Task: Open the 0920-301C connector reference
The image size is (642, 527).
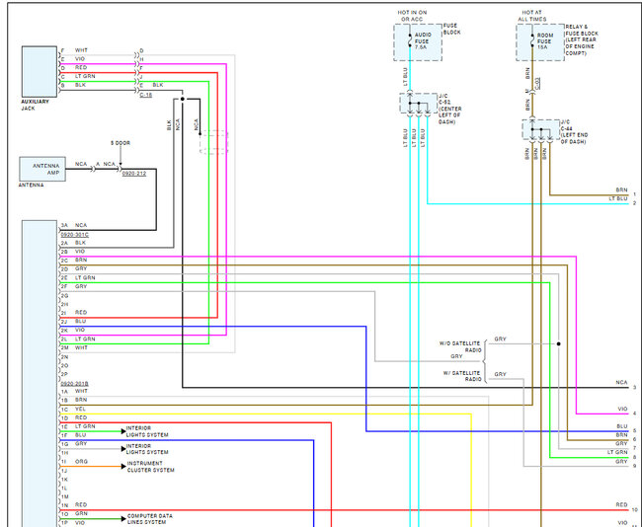Action: 74,234
